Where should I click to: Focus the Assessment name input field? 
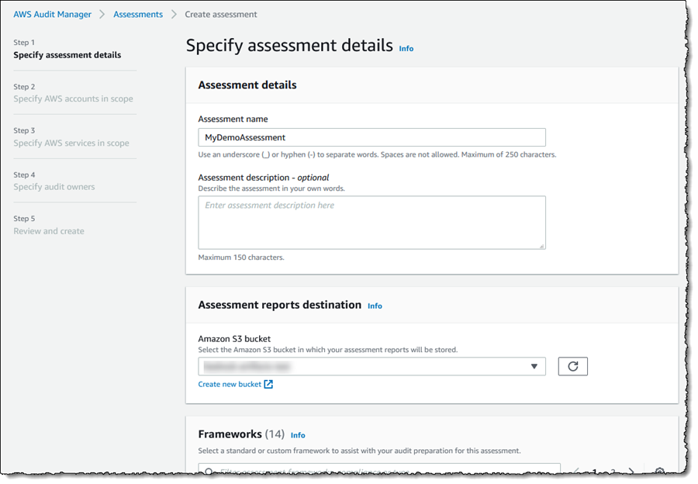pos(371,137)
